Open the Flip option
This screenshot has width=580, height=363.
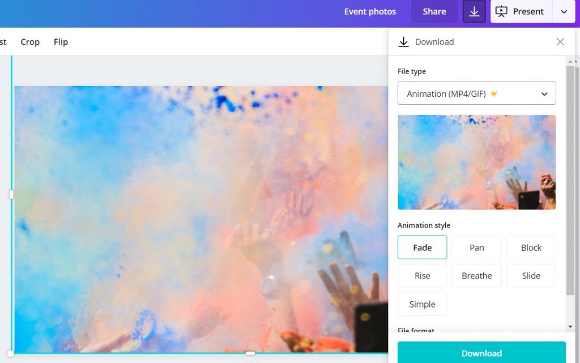pyautogui.click(x=61, y=42)
